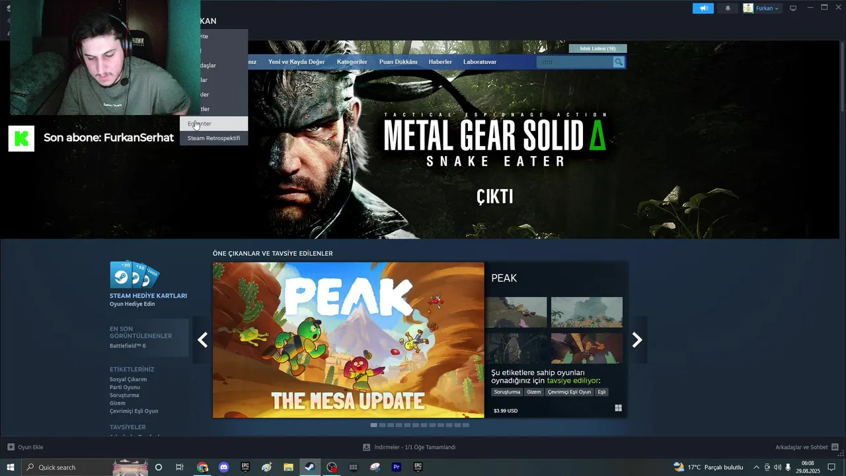Focus the store search field
This screenshot has width=846, height=476.
coord(575,61)
